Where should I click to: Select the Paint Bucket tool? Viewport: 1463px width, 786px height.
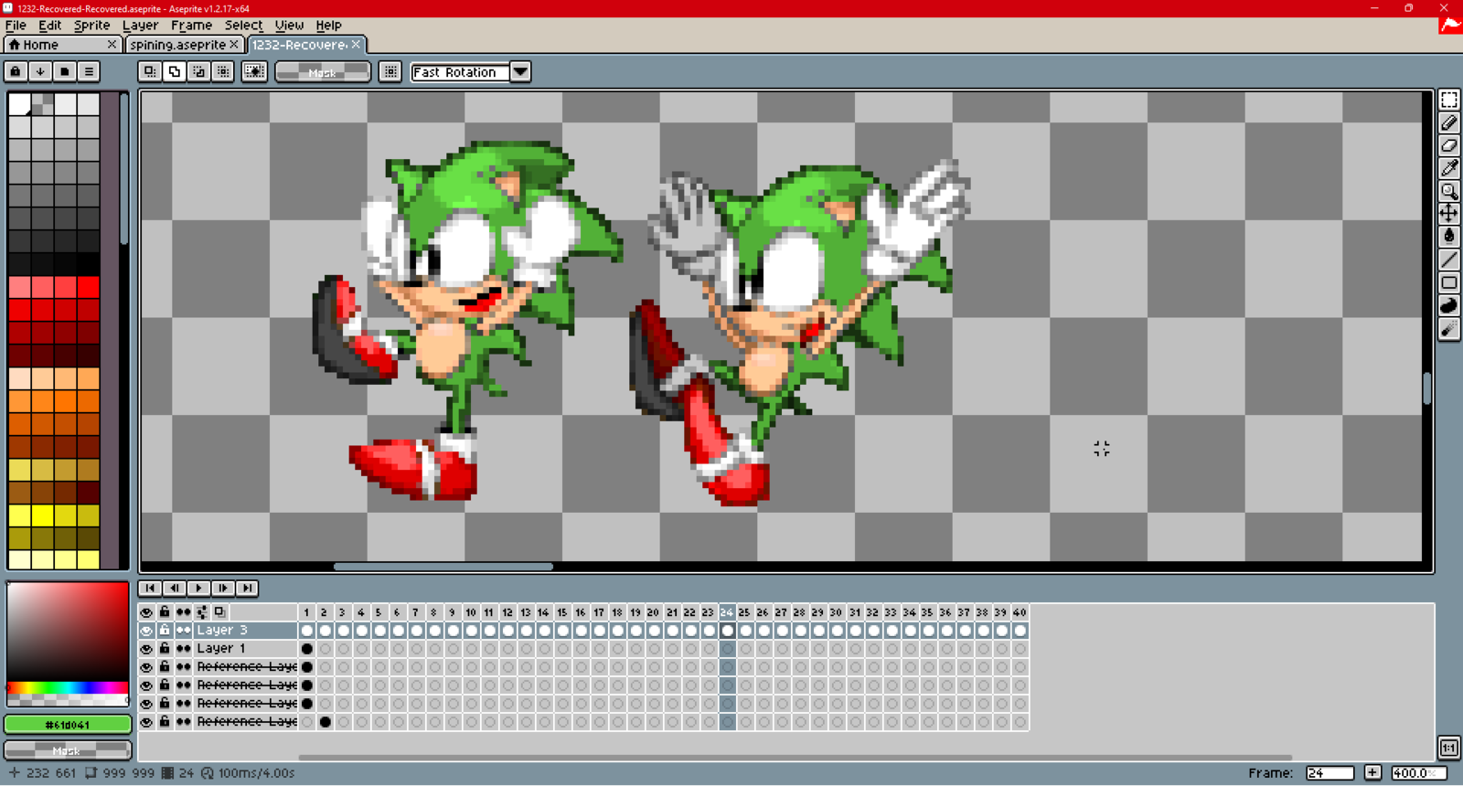[1449, 237]
